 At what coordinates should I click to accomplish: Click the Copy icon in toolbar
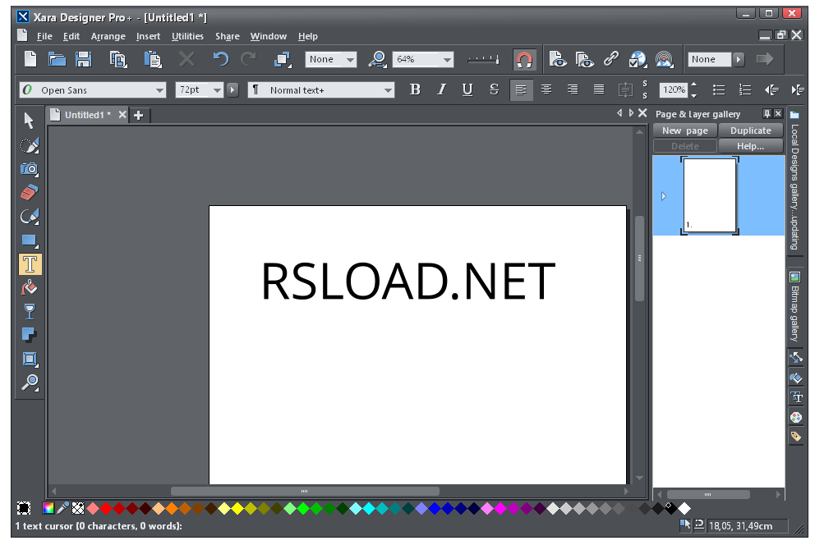click(118, 59)
